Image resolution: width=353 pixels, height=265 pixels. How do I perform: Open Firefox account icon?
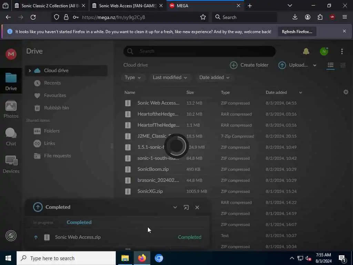click(x=307, y=17)
